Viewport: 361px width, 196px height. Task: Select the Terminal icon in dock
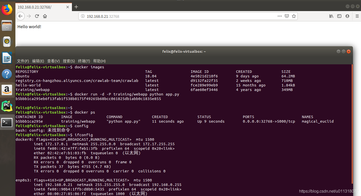pos(7,123)
